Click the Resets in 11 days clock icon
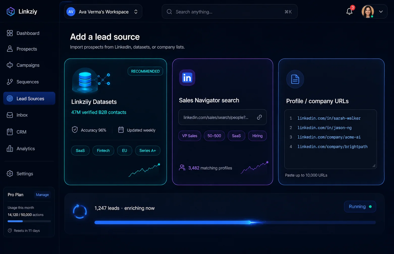The image size is (394, 254). tap(10, 230)
